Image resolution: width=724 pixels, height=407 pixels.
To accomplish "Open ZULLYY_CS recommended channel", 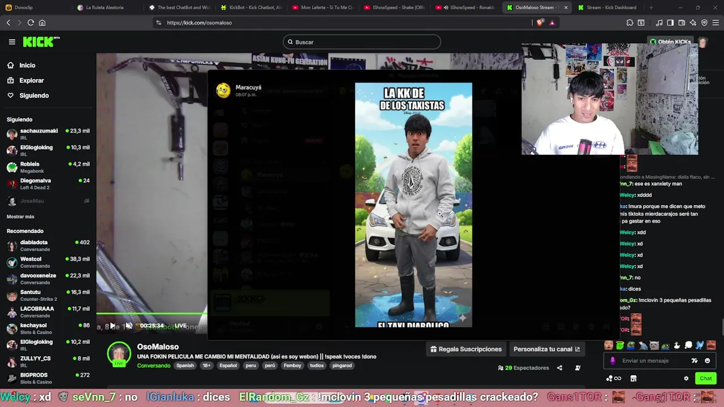I will (48, 362).
